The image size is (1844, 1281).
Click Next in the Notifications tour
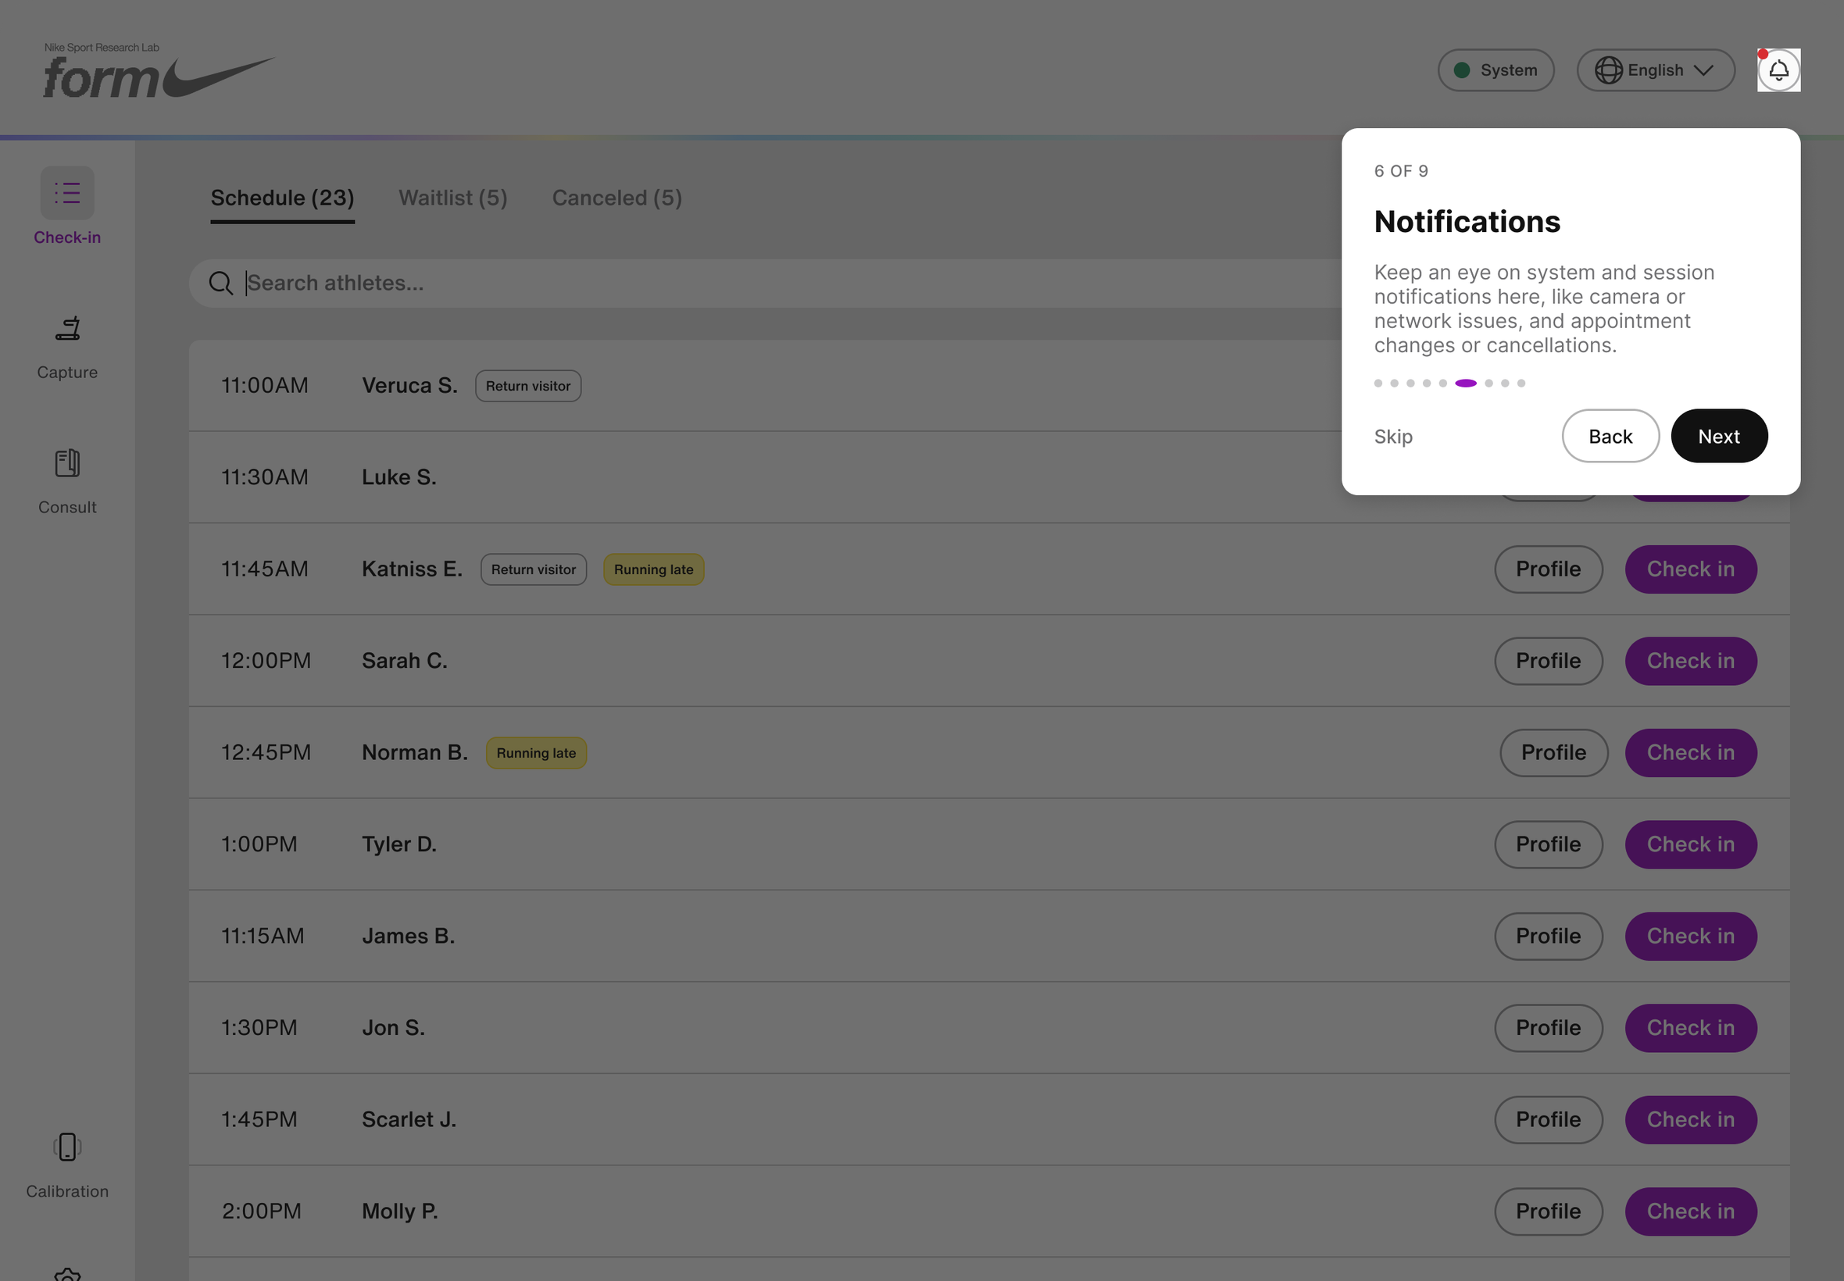point(1719,437)
